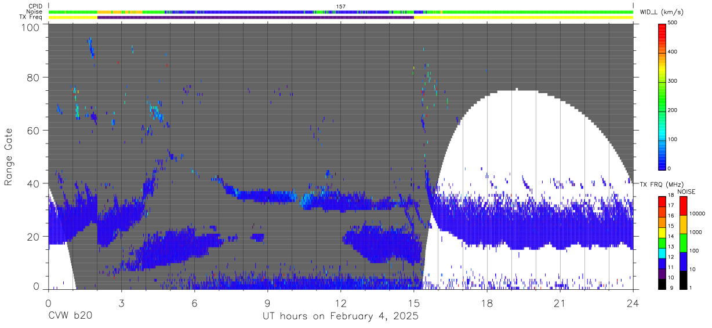Click the red swatch in NOISE legend
Image resolution: width=712 pixels, height=328 pixels.
click(682, 206)
